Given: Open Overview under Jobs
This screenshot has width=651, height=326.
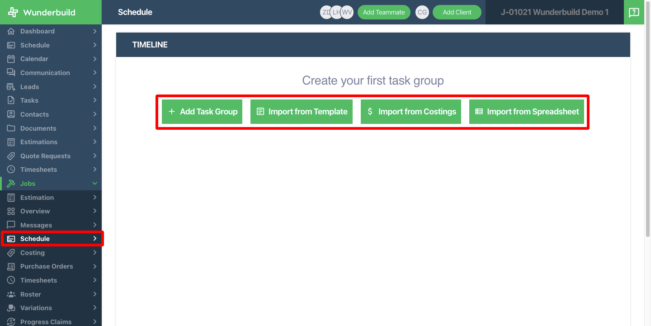Looking at the screenshot, I should (x=51, y=211).
